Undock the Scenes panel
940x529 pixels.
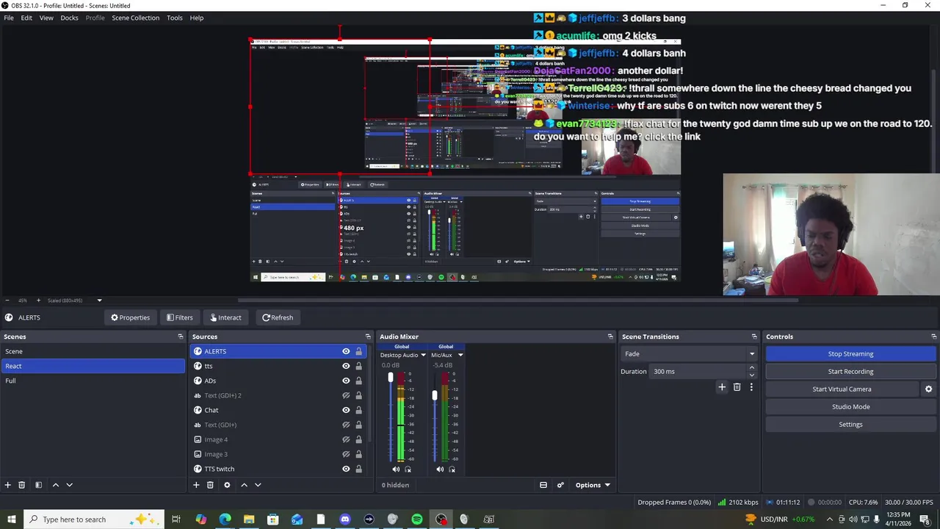(181, 337)
